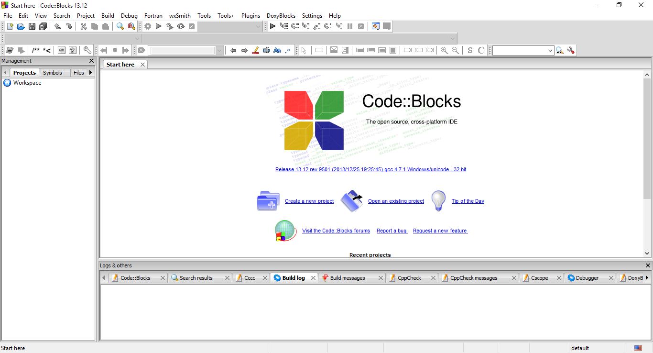The image size is (653, 353).
Task: Open the wxSmith menu
Action: [180, 15]
